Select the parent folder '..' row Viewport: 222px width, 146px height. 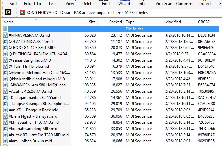113,29
